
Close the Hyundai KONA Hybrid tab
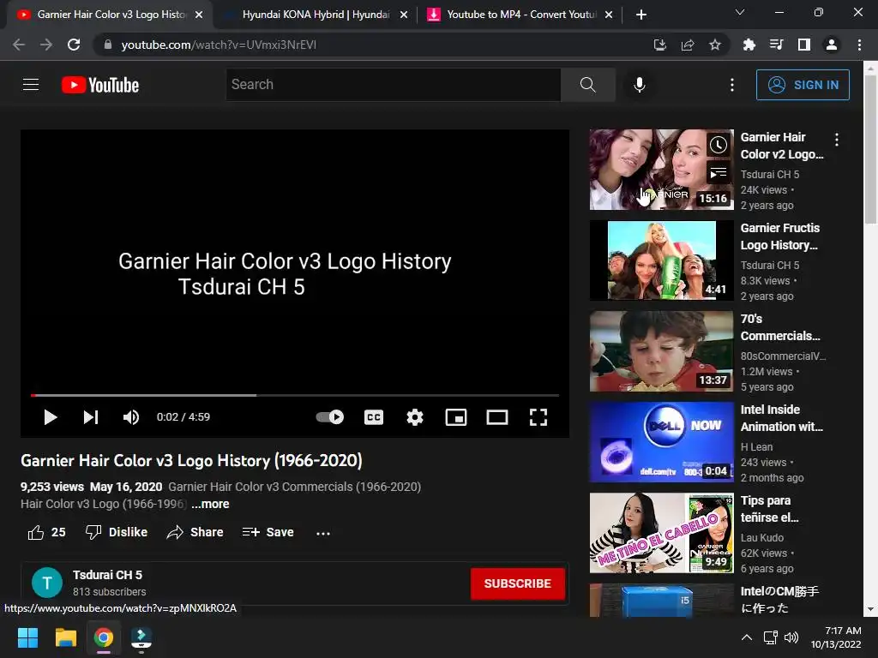click(404, 15)
